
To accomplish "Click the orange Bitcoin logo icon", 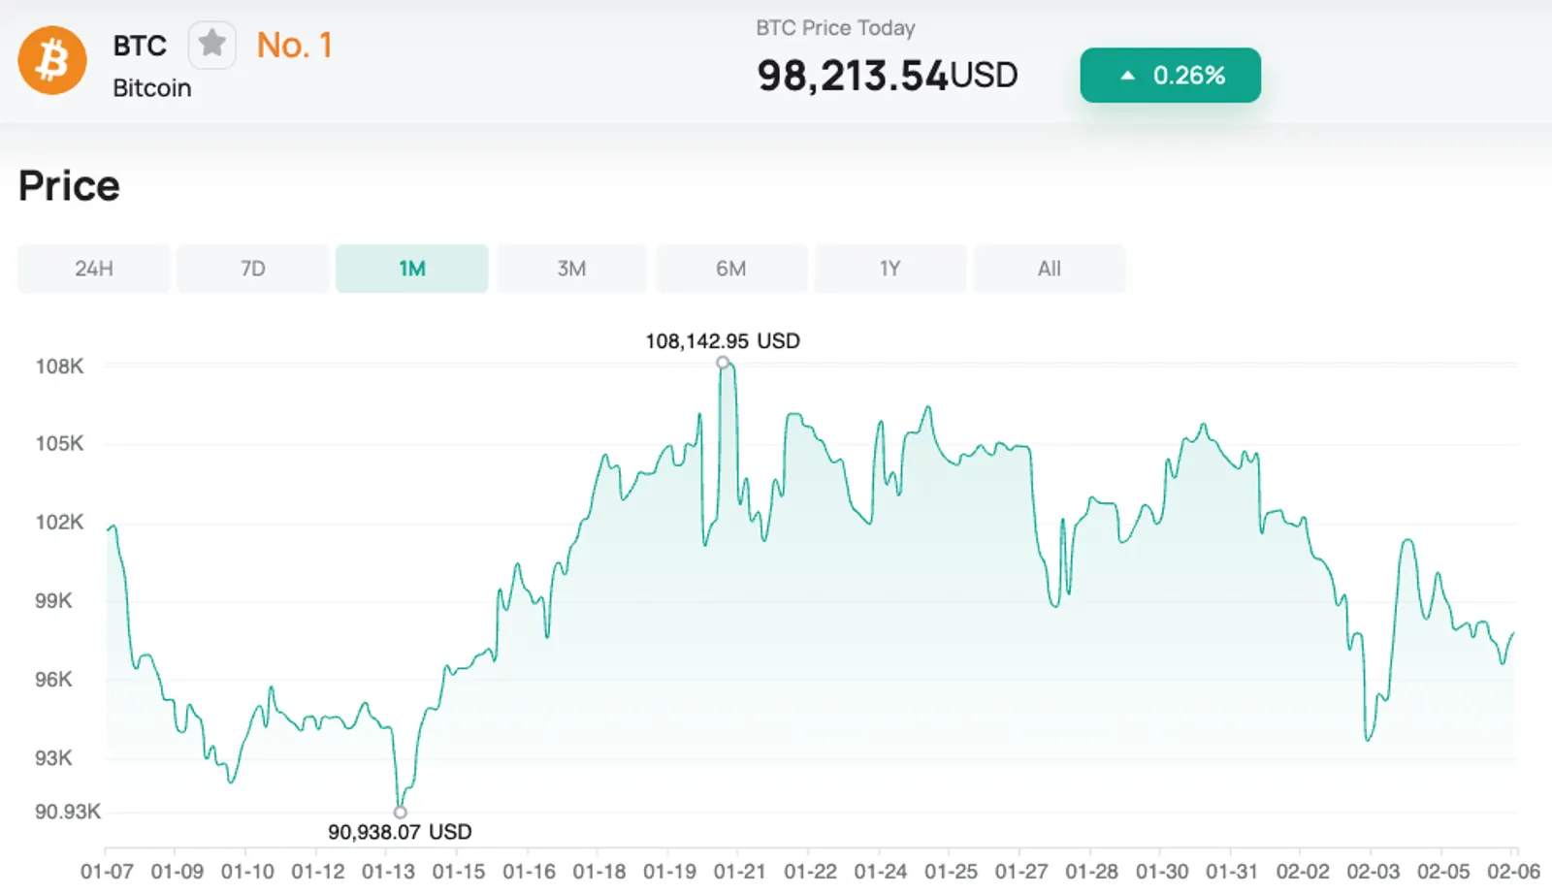I will [x=52, y=60].
